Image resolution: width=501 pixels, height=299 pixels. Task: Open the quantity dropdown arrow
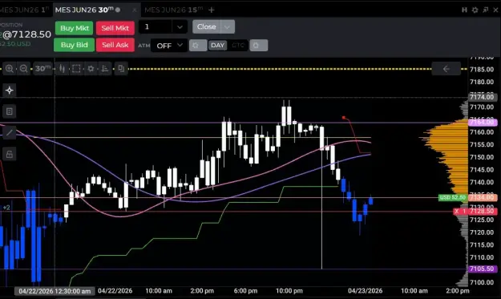180,27
